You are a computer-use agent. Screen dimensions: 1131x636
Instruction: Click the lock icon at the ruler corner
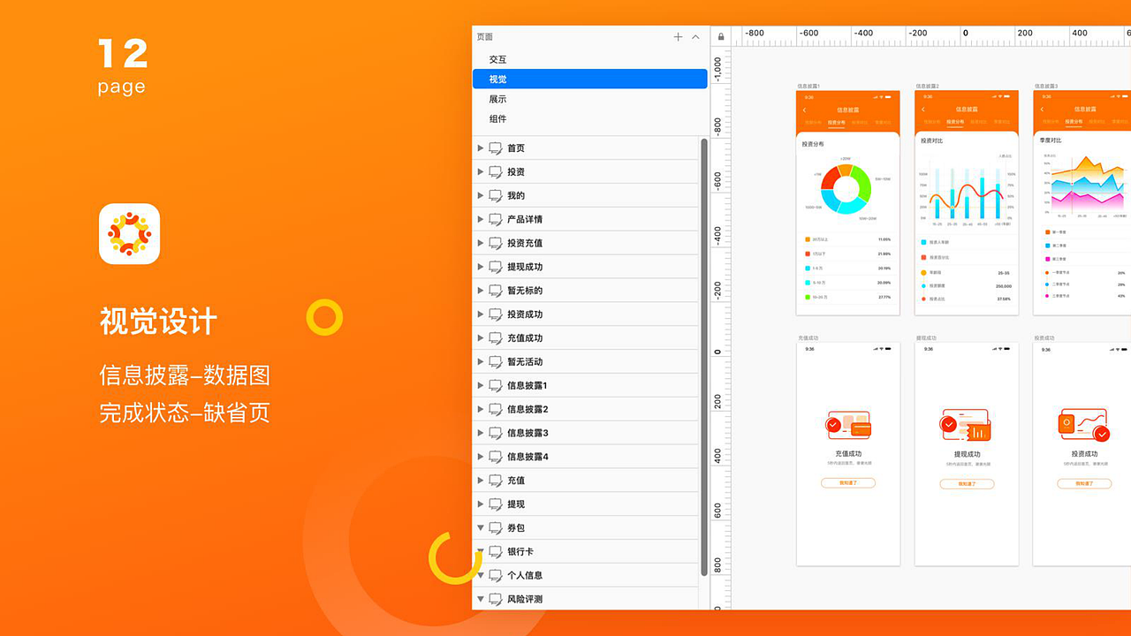click(x=721, y=37)
